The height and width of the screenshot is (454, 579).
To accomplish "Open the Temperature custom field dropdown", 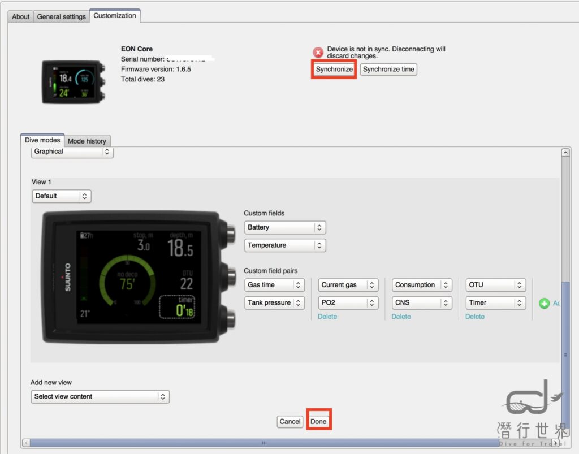I will point(285,245).
